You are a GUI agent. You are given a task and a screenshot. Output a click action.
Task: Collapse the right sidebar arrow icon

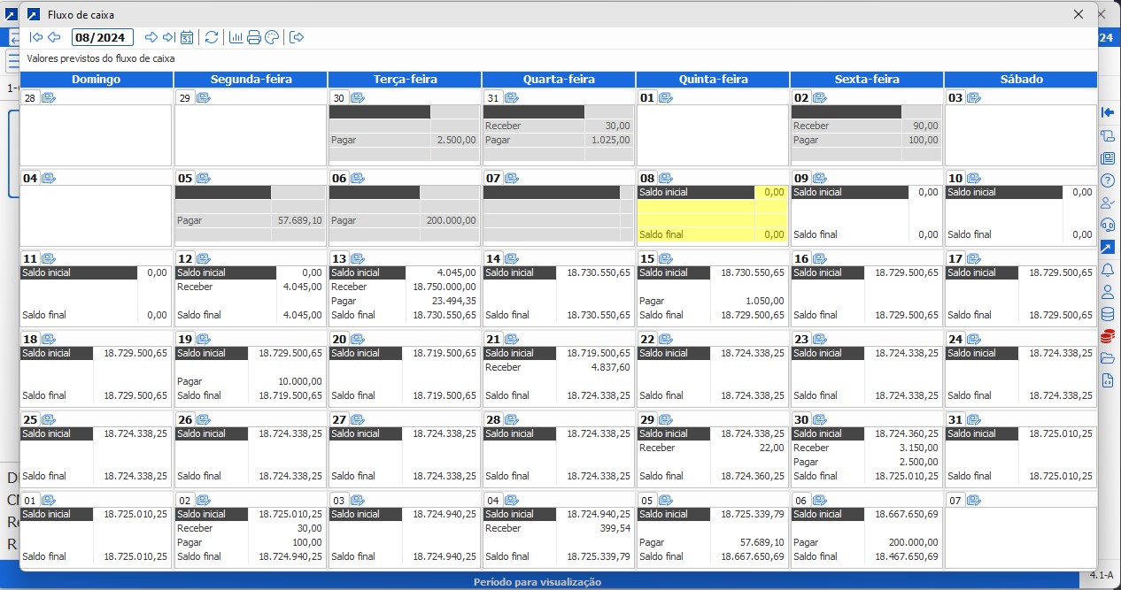point(1107,112)
